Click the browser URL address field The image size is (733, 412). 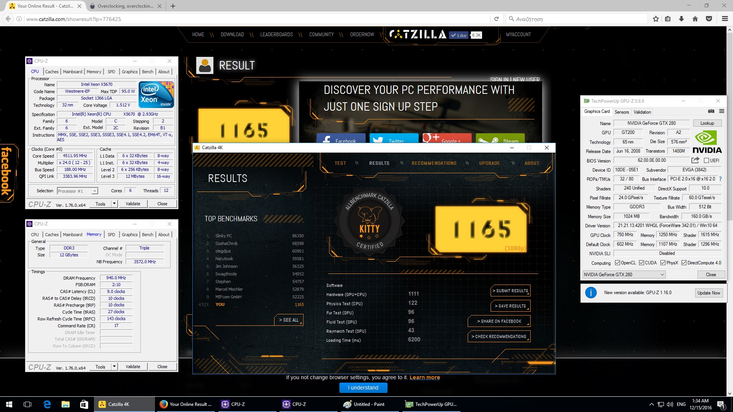pyautogui.click(x=258, y=19)
